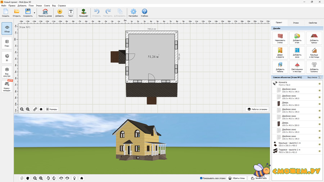Switch to 3D view mode in sidebar
Image resolution: width=324 pixels, height=182 pixels.
click(7, 58)
